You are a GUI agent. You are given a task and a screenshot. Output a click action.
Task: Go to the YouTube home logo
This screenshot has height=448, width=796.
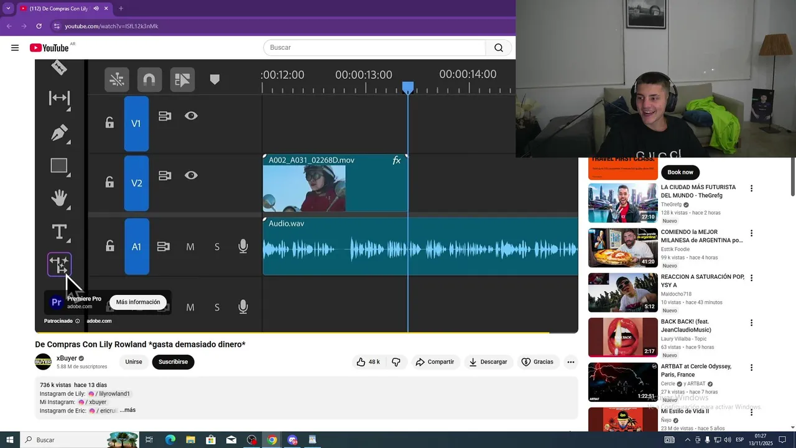(x=49, y=48)
